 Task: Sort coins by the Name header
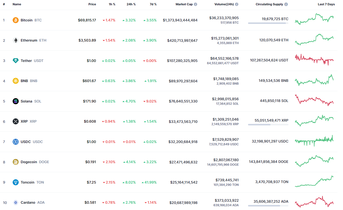[17, 4]
